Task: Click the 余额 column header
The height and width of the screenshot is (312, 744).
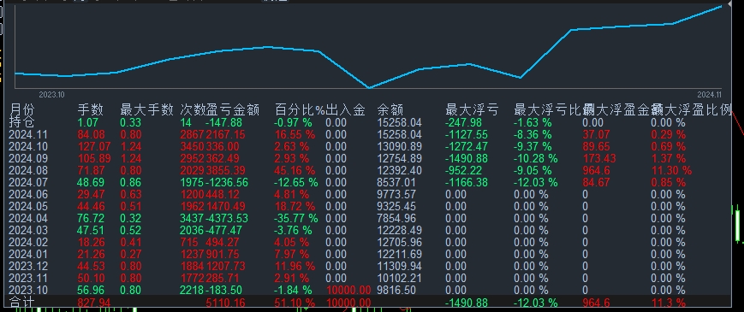Action: click(390, 110)
